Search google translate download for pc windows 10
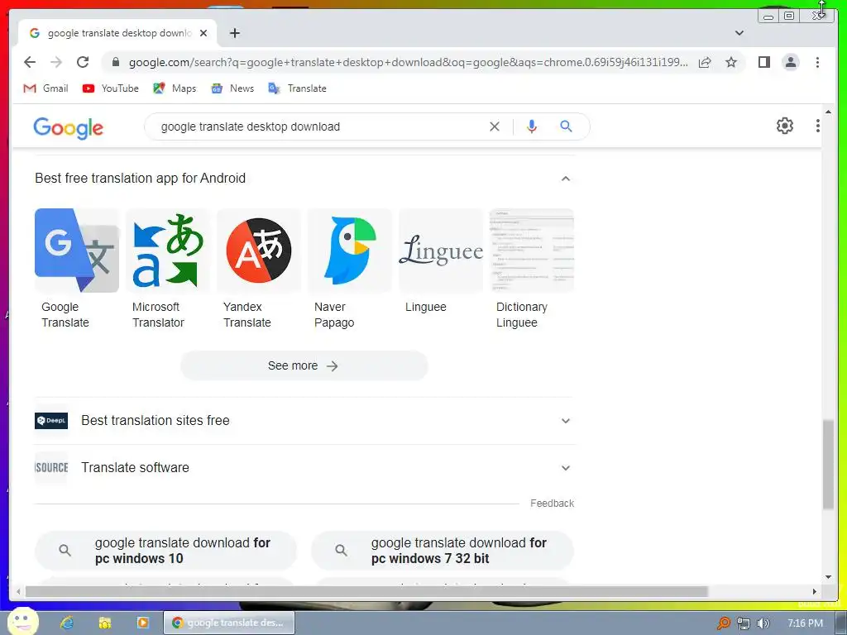 (165, 550)
